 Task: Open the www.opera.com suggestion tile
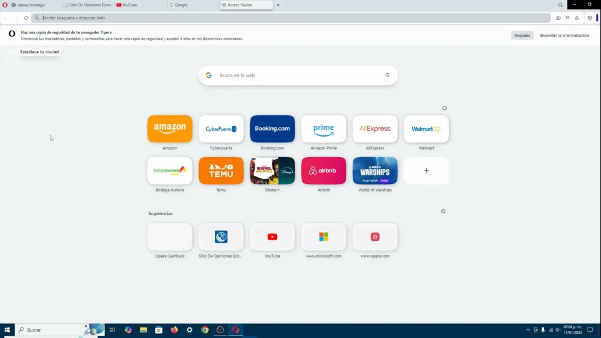[375, 237]
